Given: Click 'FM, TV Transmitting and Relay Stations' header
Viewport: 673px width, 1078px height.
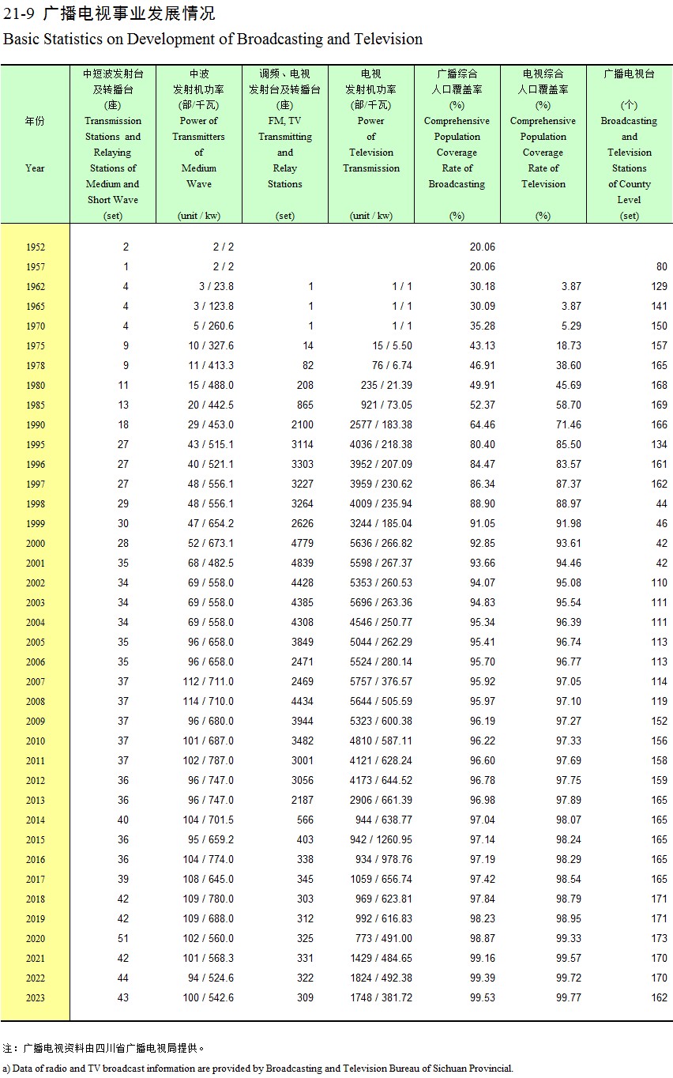Looking at the screenshot, I should 285,153.
